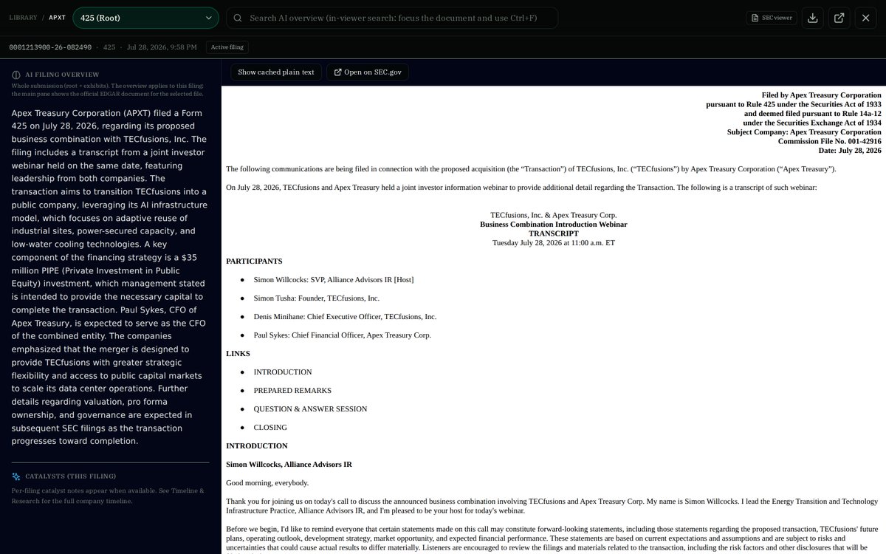
Task: Click Commission File No. 001-42916 text
Action: [x=830, y=141]
